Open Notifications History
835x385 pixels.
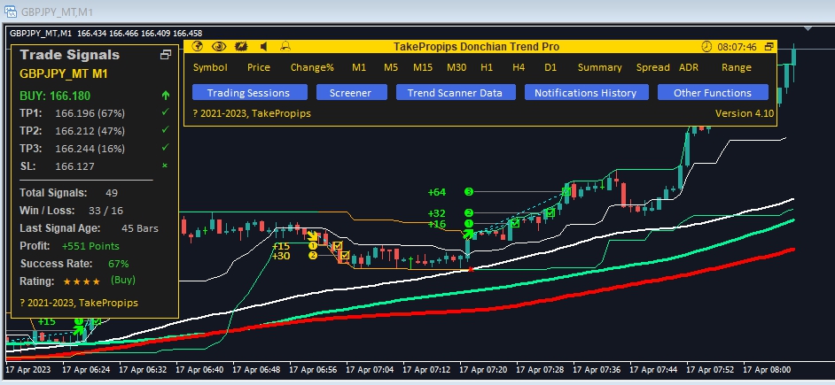(x=586, y=93)
